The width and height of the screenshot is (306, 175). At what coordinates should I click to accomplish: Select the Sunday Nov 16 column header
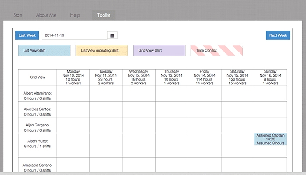(x=270, y=77)
